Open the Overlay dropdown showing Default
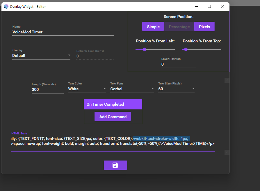The width and height of the screenshot is (260, 191). tap(41, 55)
